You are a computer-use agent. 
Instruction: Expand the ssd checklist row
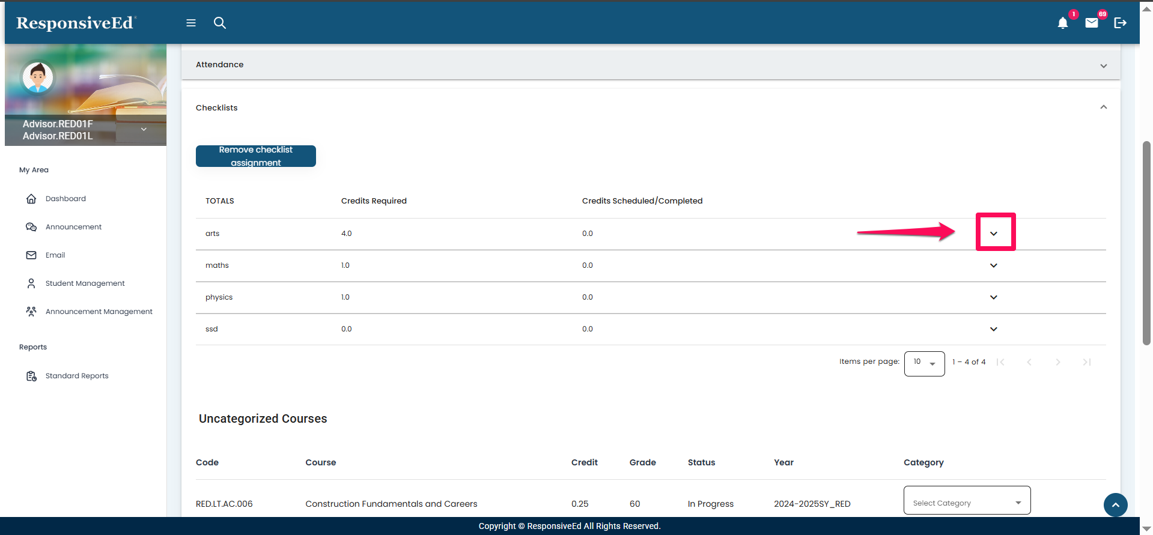tap(994, 329)
